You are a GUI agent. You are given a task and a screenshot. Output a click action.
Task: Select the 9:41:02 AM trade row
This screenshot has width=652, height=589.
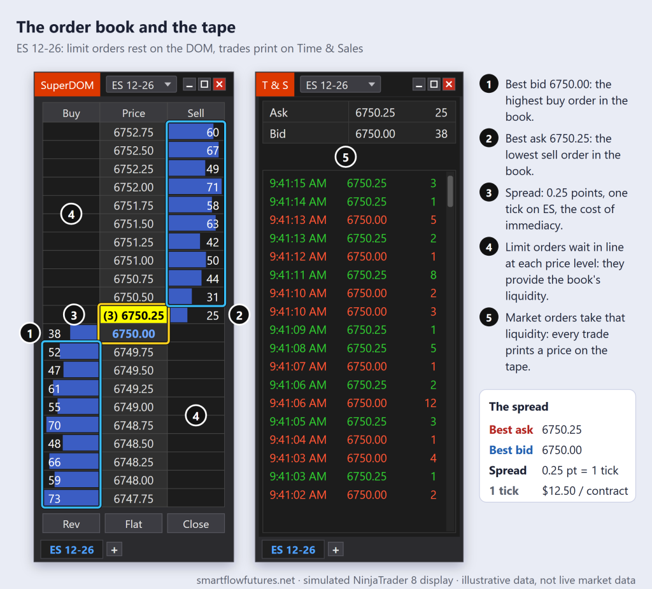tap(354, 494)
